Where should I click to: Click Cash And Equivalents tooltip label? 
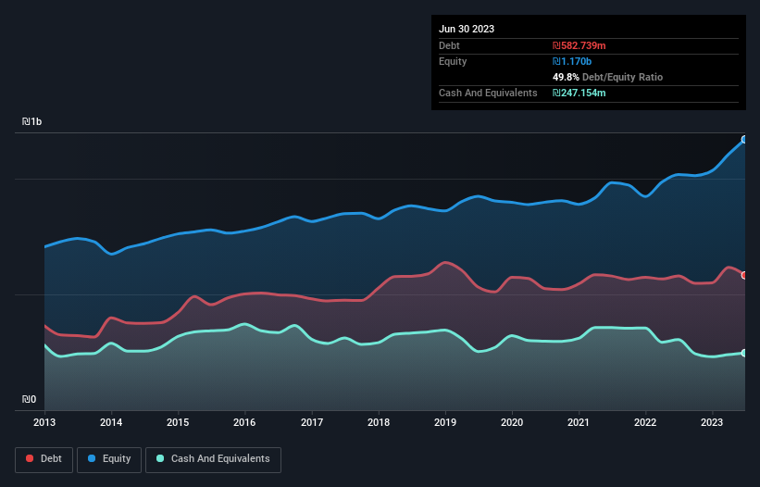(488, 93)
